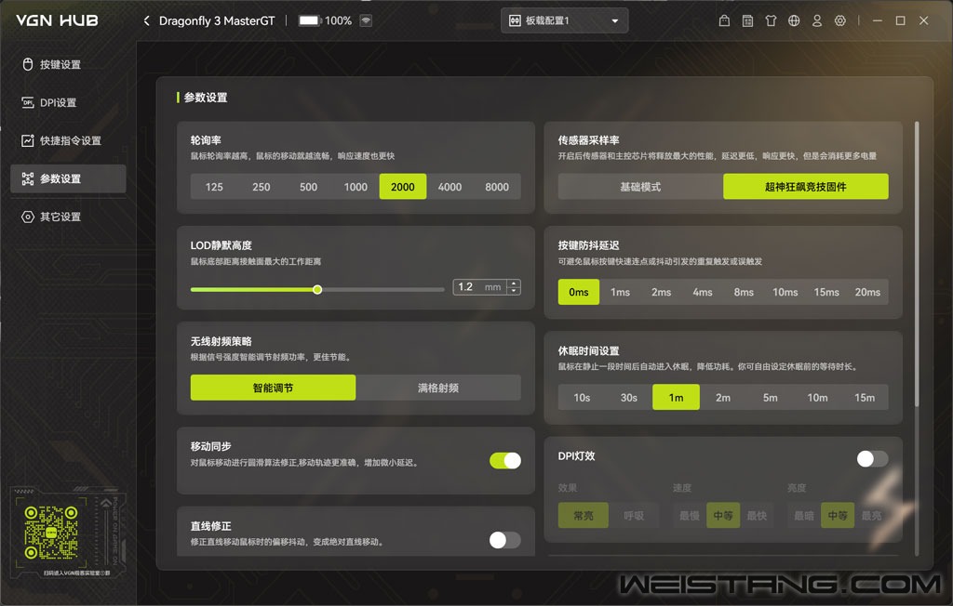This screenshot has height=606, width=953.
Task: Select 智能调节 wireless RF strategy
Action: click(273, 388)
